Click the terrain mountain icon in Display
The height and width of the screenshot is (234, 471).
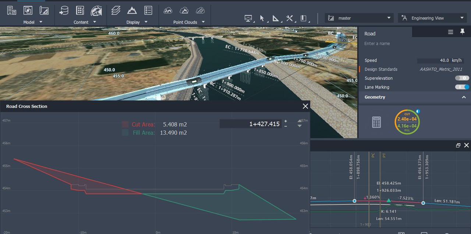coord(132,10)
